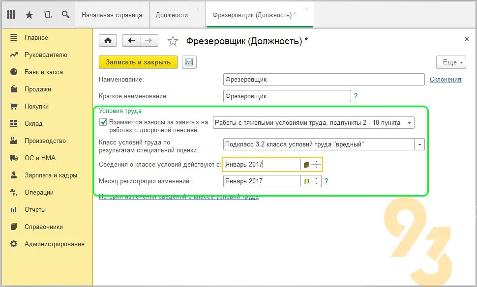Click the effective date January 2017 field
Image resolution: width=477 pixels, height=287 pixels.
(262, 165)
